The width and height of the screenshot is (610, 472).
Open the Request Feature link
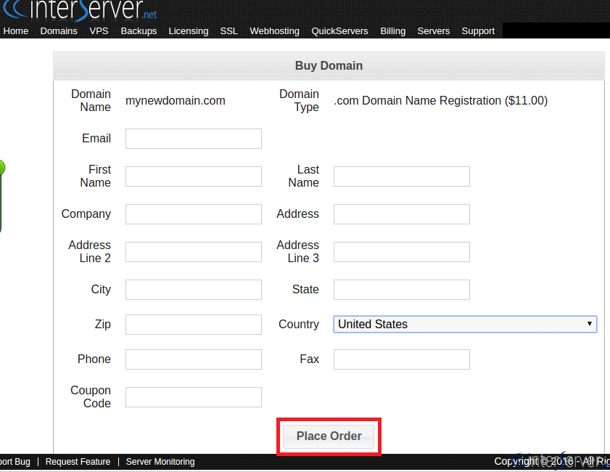click(x=78, y=462)
